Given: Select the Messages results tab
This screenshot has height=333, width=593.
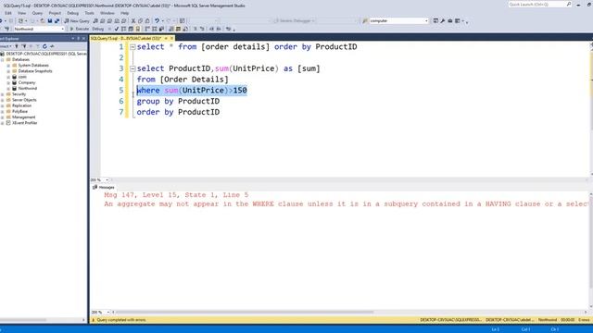Looking at the screenshot, I should [x=103, y=187].
